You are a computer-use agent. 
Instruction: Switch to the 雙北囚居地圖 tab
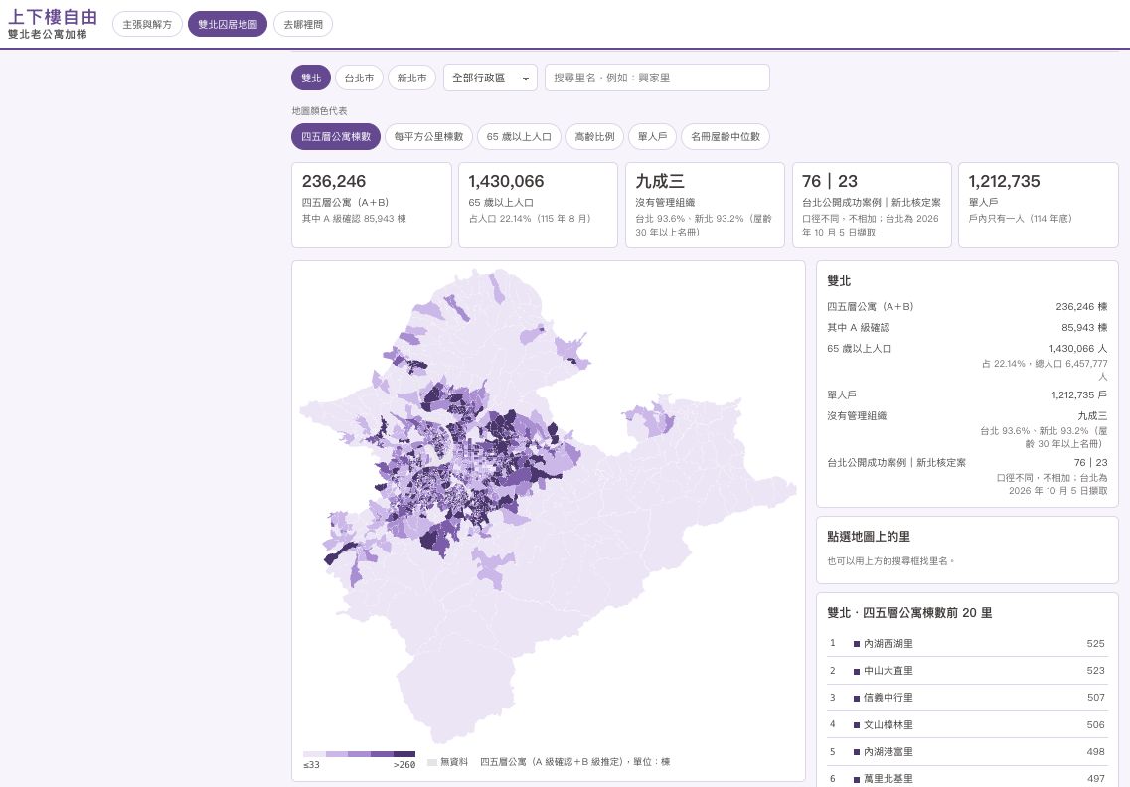click(x=228, y=24)
